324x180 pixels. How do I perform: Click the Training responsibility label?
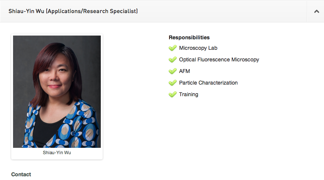click(189, 94)
